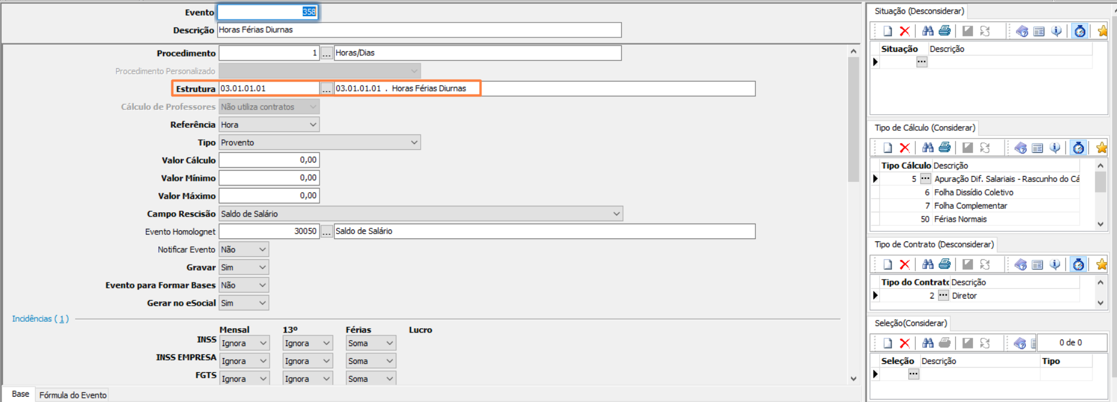Open the Referência dropdown showing Hora
Screen dimensions: 1117x402
point(269,125)
